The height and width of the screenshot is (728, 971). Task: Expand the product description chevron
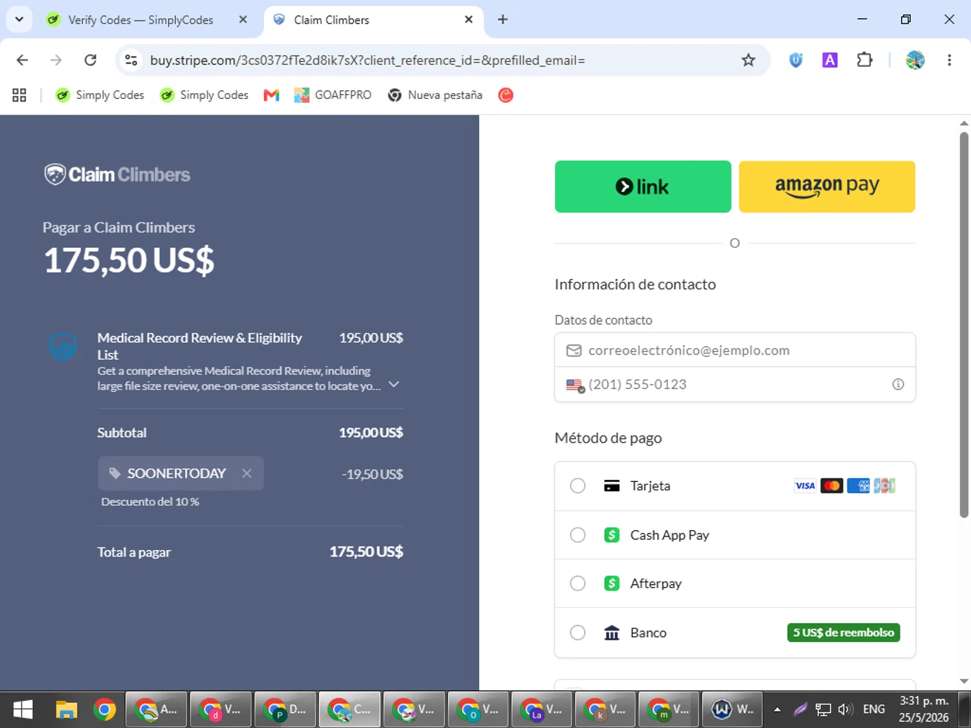point(394,384)
